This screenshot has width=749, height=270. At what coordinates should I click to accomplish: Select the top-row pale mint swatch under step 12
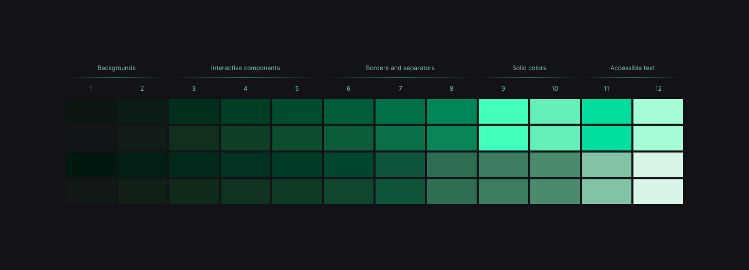tap(658, 111)
